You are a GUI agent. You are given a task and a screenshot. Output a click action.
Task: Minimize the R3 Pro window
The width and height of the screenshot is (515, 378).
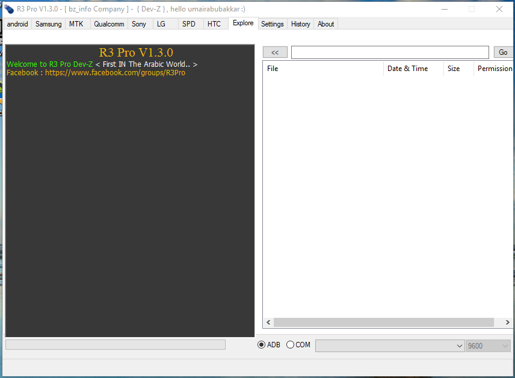click(x=445, y=9)
